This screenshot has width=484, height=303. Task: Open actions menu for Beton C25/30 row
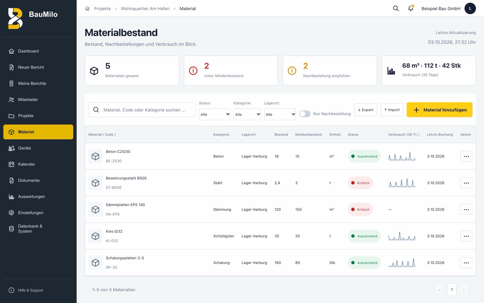click(466, 156)
